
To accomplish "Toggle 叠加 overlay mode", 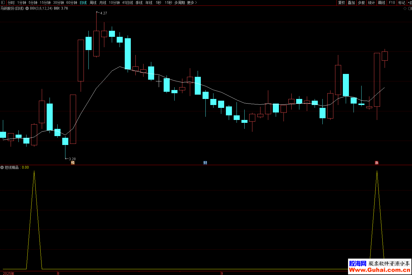I will (x=351, y=3).
